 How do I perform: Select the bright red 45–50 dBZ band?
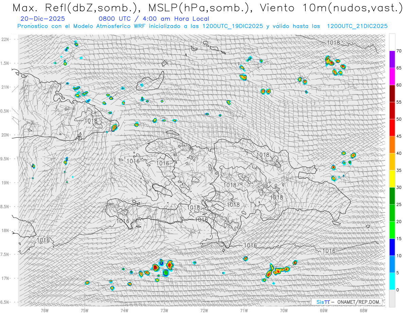tap(392, 128)
